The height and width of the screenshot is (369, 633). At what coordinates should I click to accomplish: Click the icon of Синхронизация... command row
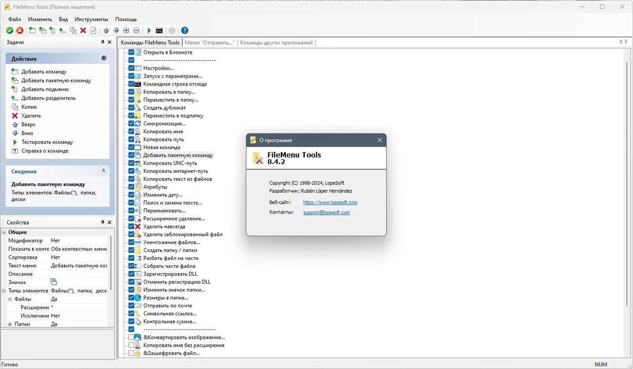click(138, 123)
